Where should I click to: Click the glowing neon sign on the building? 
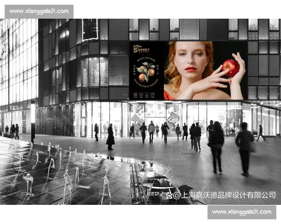pos(89,29)
